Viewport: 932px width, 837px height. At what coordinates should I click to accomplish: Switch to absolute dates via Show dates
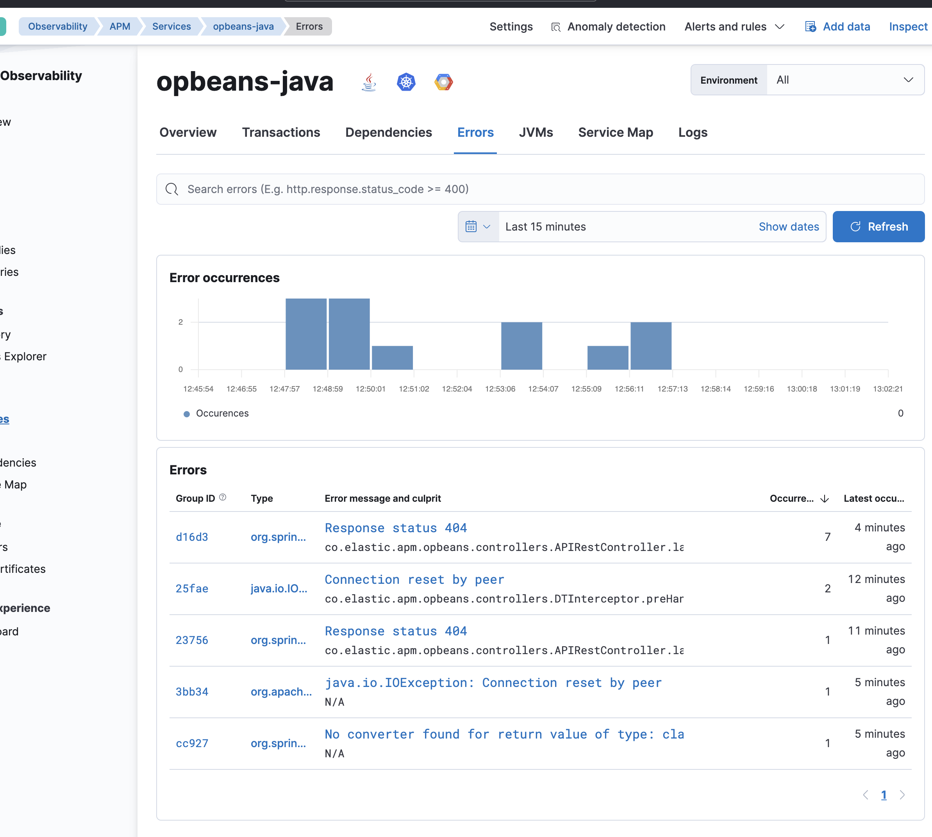[x=789, y=226]
